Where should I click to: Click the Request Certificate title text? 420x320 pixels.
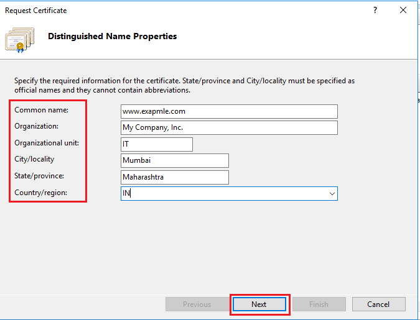tap(36, 11)
